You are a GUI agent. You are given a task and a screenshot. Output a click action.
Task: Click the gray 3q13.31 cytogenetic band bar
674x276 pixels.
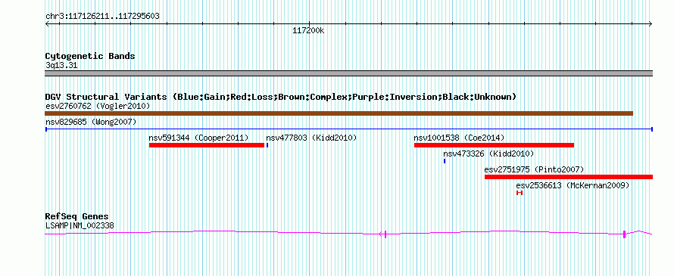[x=349, y=73]
